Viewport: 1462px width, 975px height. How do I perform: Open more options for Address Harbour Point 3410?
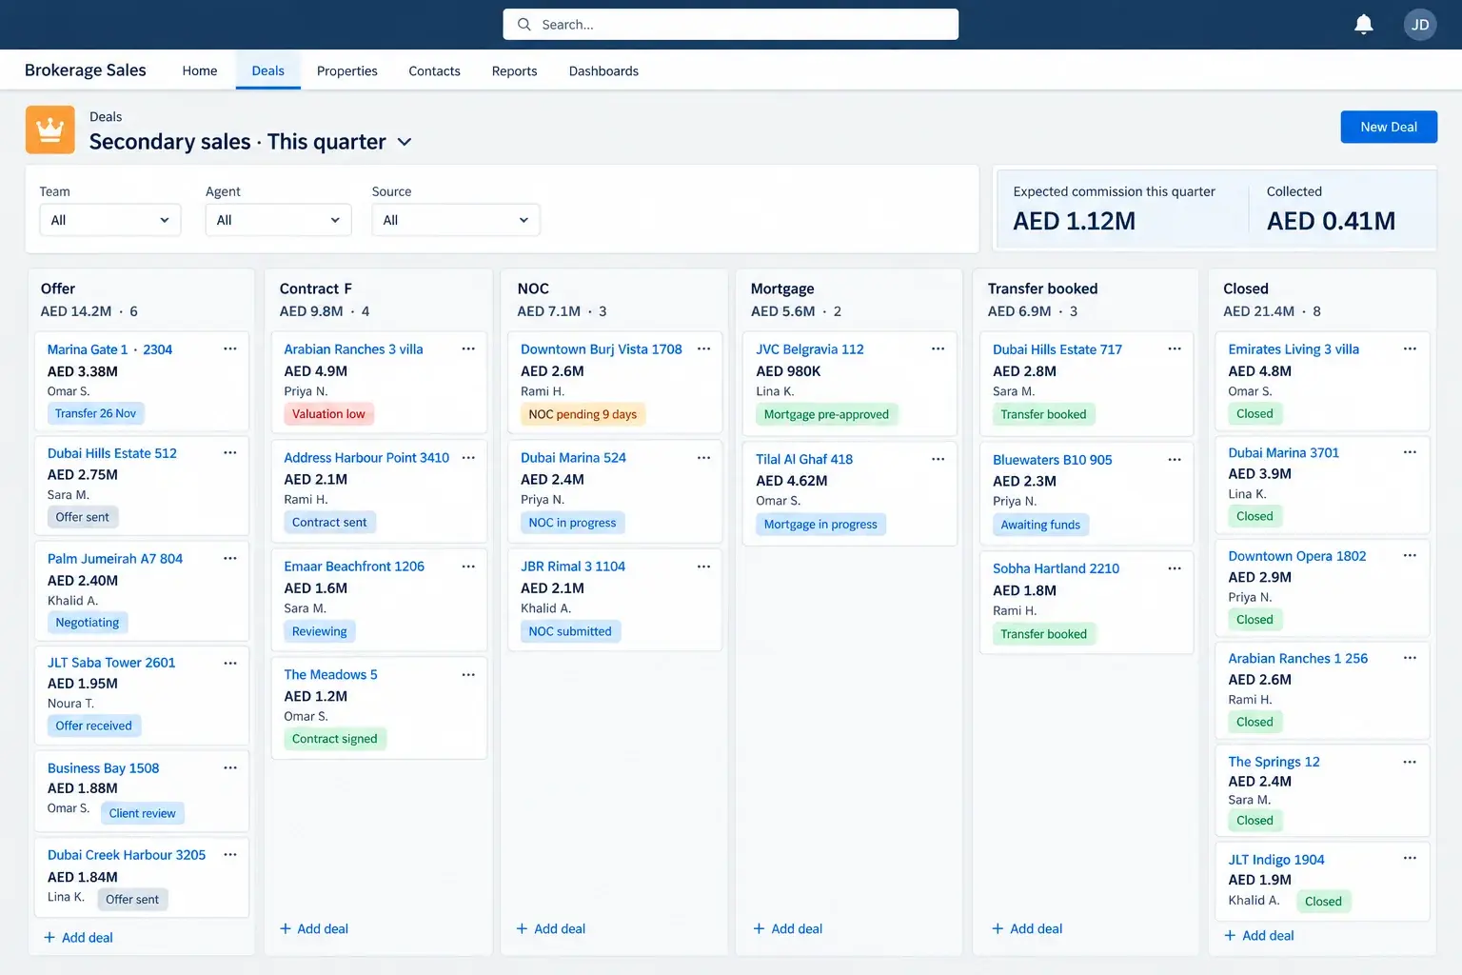pos(468,458)
